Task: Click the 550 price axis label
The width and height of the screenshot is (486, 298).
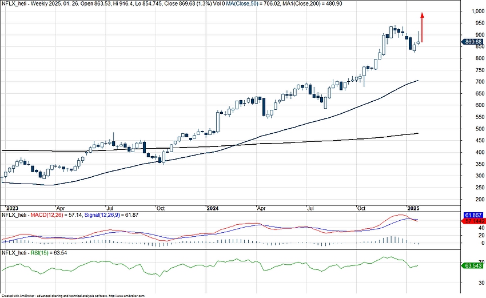Action: [480, 117]
